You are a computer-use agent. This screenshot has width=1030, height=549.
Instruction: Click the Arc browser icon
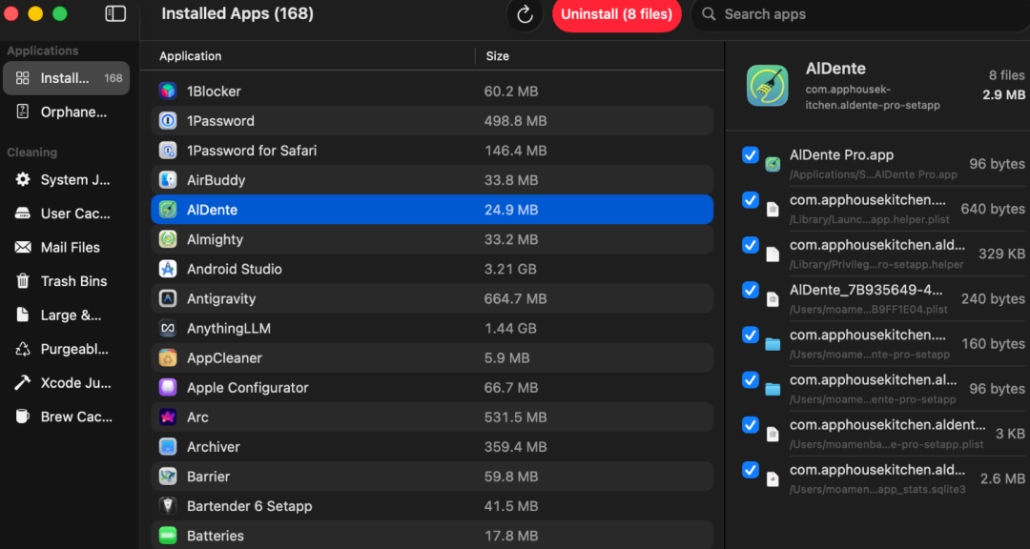168,417
